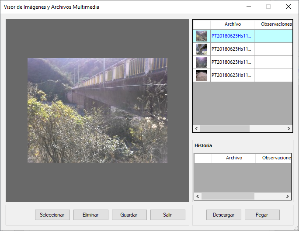Close the Visor de Imágenes window
This screenshot has width=299, height=231.
coord(289,7)
